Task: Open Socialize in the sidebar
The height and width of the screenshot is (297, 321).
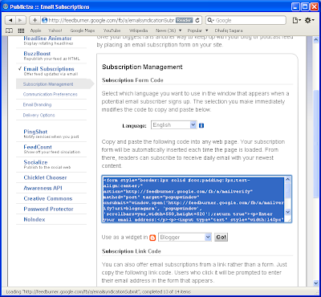Action: [x=35, y=162]
